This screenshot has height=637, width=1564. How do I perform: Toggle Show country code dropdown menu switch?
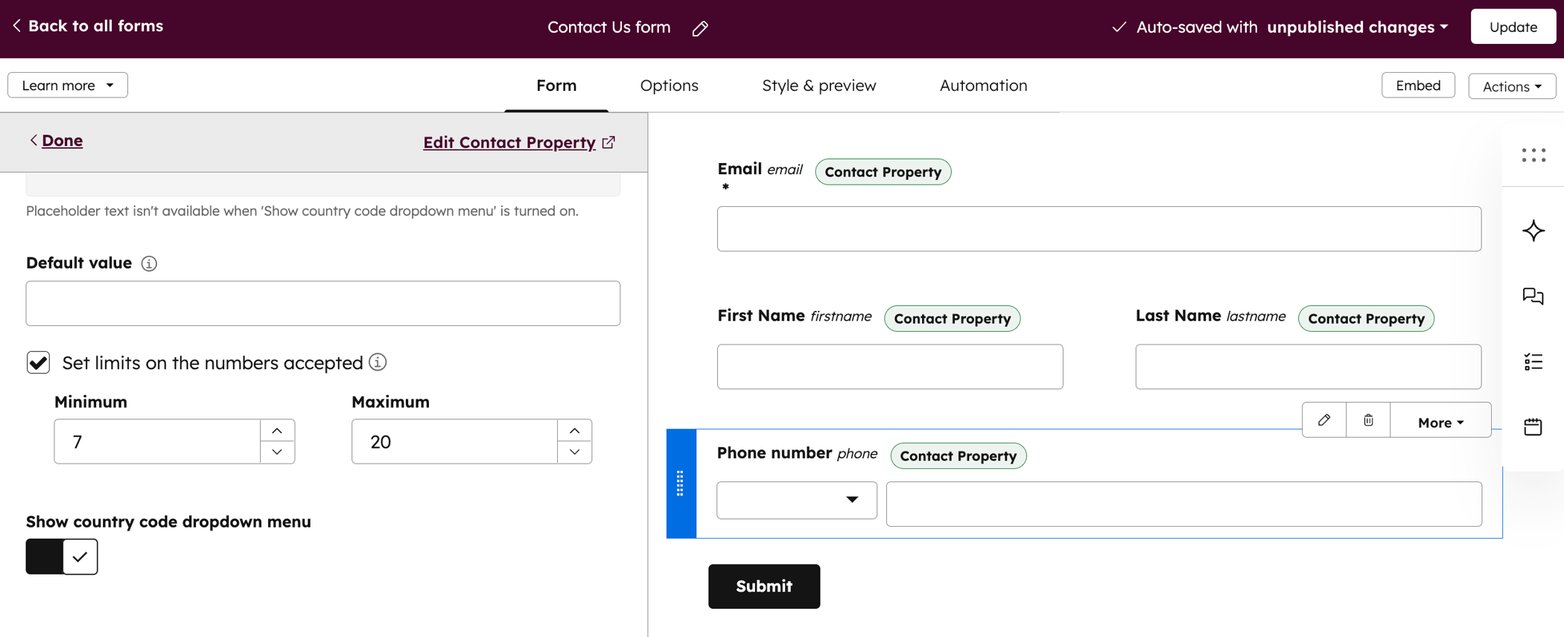[62, 557]
